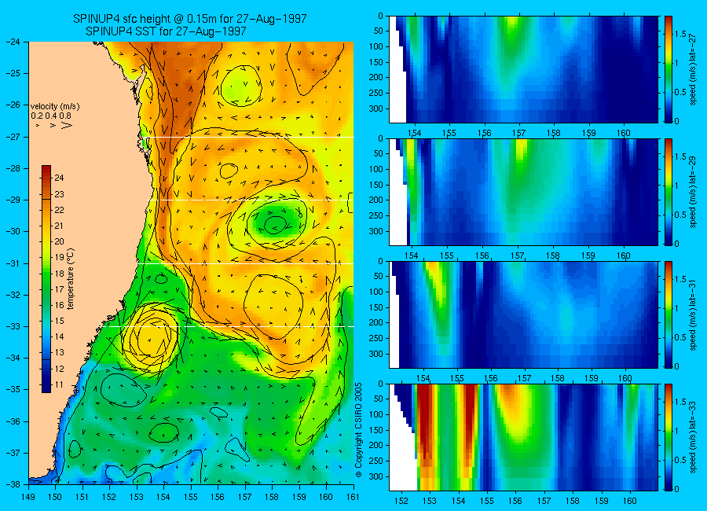Click the cold green eddy centre near 158, -30
This screenshot has height=511, width=707.
point(275,224)
